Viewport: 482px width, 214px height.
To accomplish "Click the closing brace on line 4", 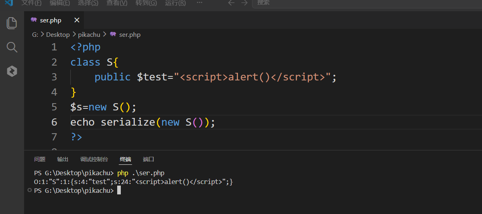I will tap(73, 92).
